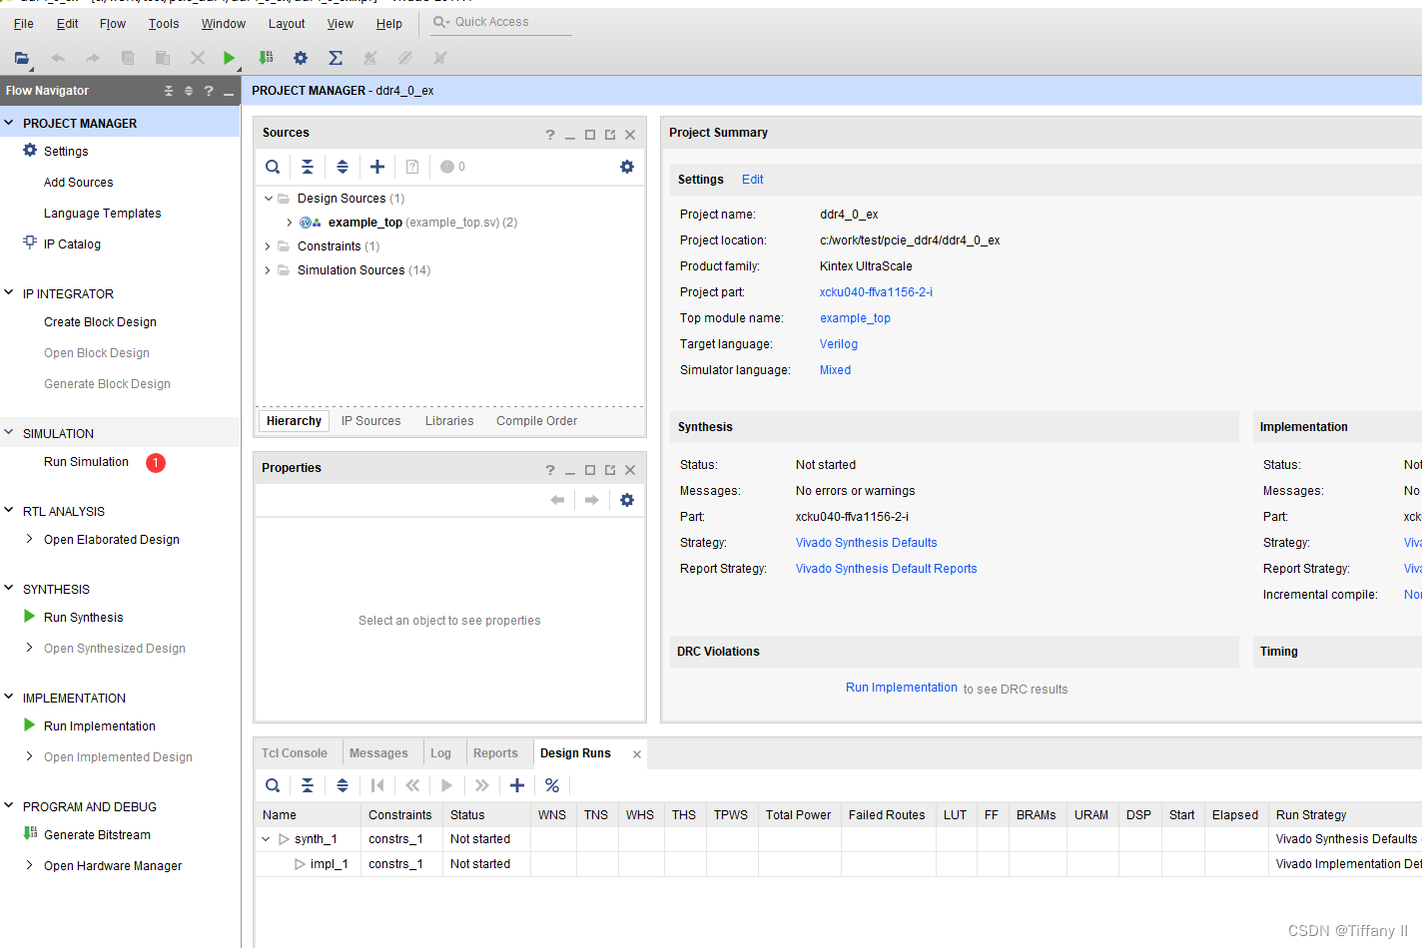Click the Total Power column header
This screenshot has height=948, width=1422.
(799, 815)
